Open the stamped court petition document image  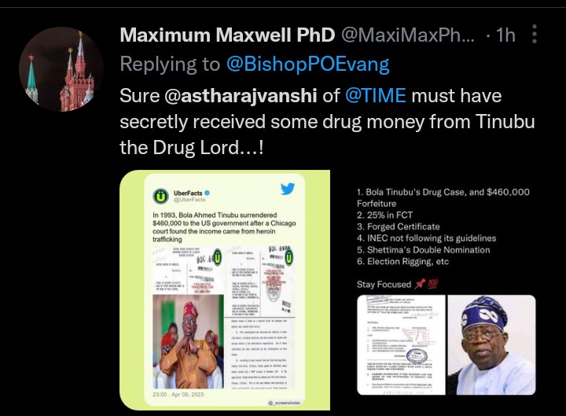tap(401, 345)
